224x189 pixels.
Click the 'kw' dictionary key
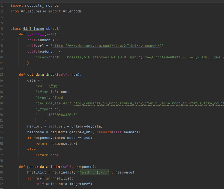click(x=40, y=86)
